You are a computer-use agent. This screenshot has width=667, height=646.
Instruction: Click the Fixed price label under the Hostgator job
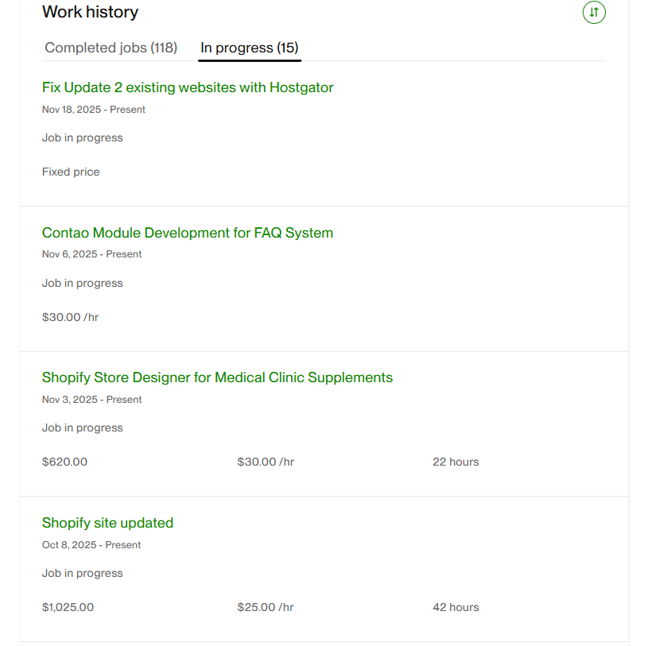tap(71, 172)
